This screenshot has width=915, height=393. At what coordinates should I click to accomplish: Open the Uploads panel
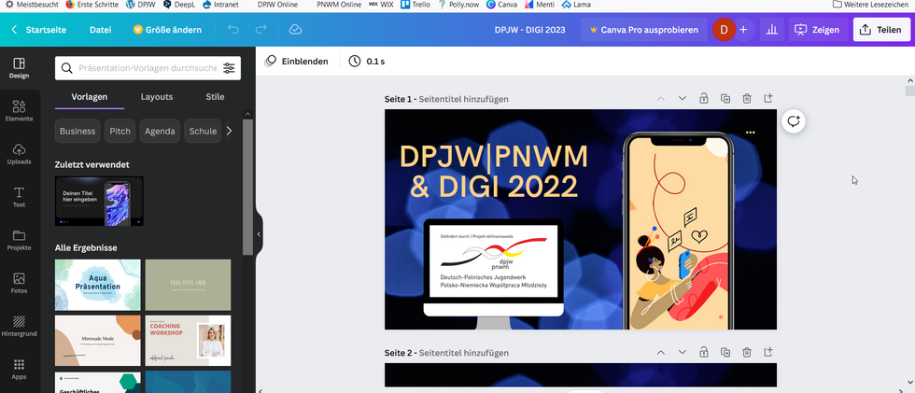[x=20, y=154]
